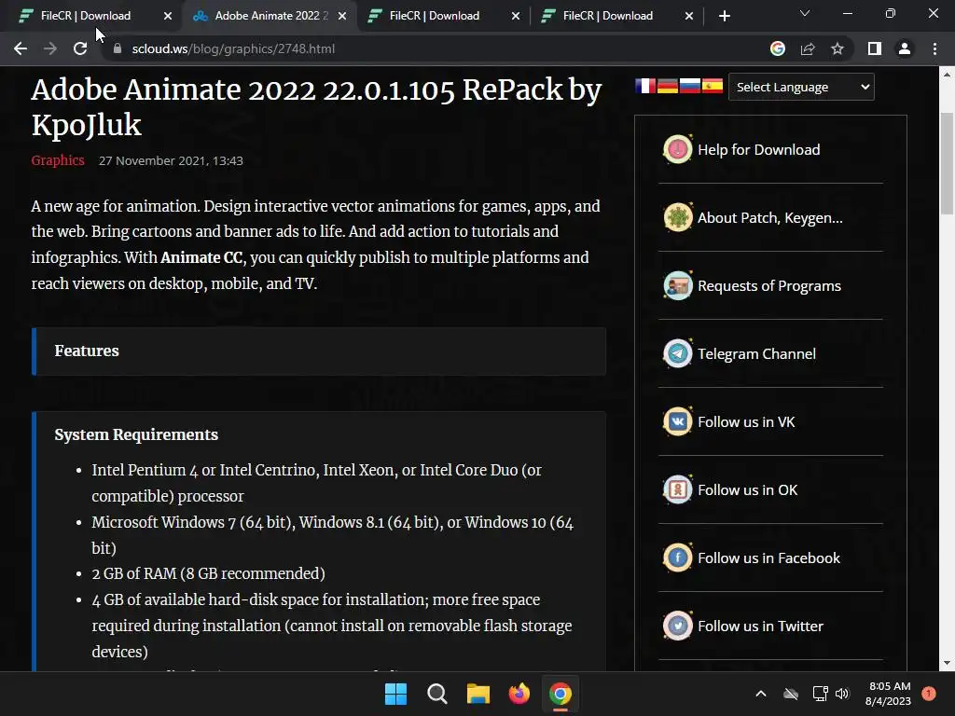Open Follow us in Twitter link
The width and height of the screenshot is (955, 716).
[760, 626]
